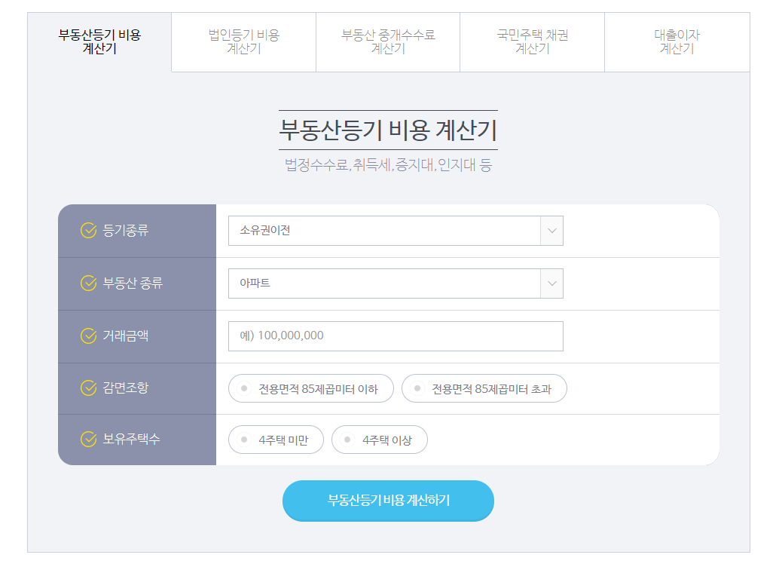782x573 pixels.
Task: Switch to the 법인등기 비용 계산기 tab
Action: pos(244,42)
